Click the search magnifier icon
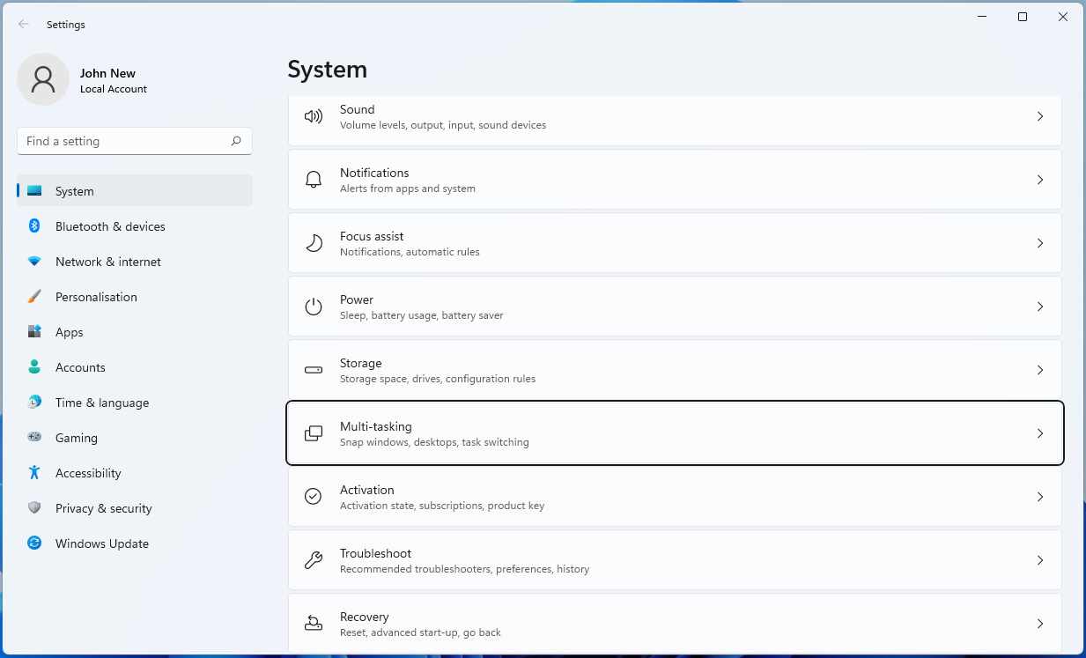This screenshot has height=658, width=1086. pos(236,141)
